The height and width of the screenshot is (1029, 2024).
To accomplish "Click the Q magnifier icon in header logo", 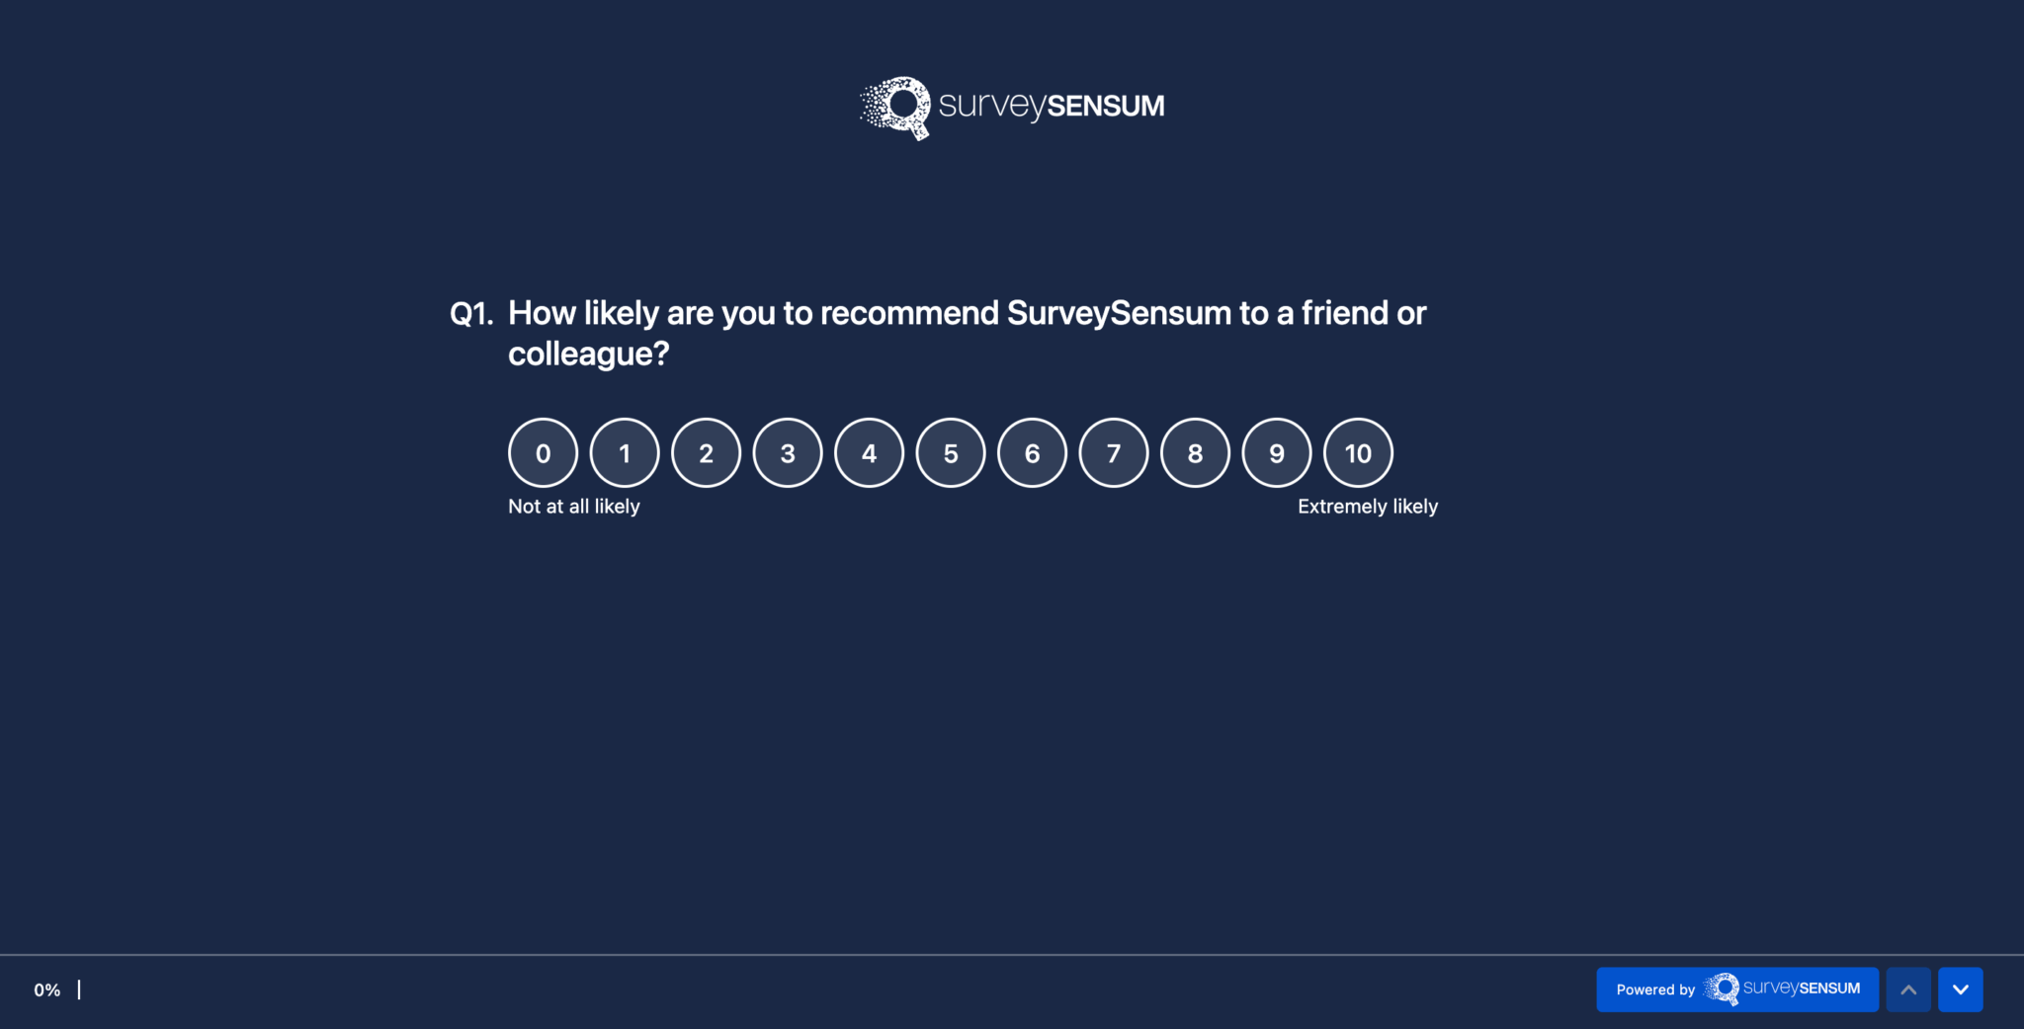I will click(x=896, y=108).
